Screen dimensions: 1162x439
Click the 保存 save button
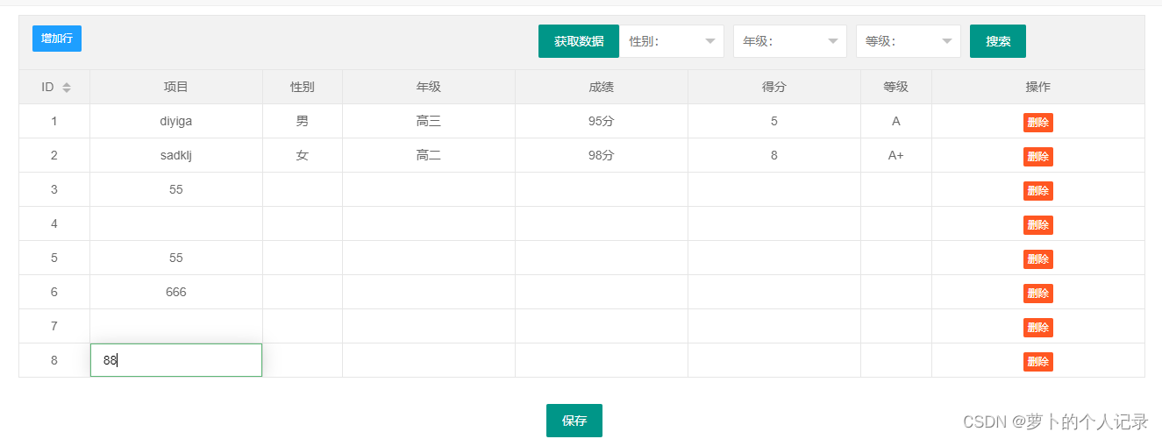(x=574, y=421)
